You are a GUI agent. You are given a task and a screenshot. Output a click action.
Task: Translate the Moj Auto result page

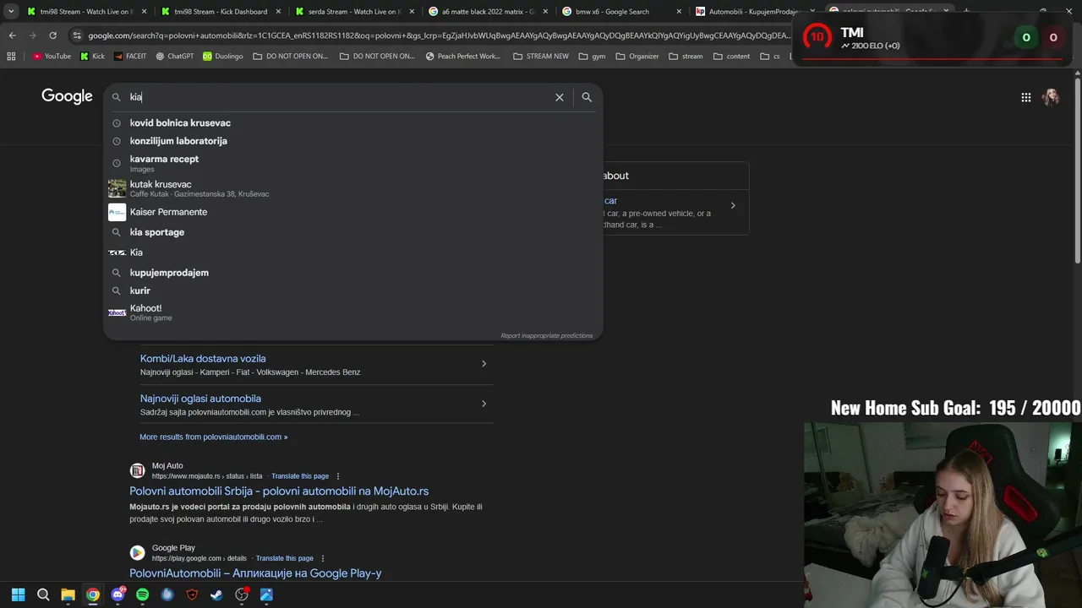click(300, 476)
